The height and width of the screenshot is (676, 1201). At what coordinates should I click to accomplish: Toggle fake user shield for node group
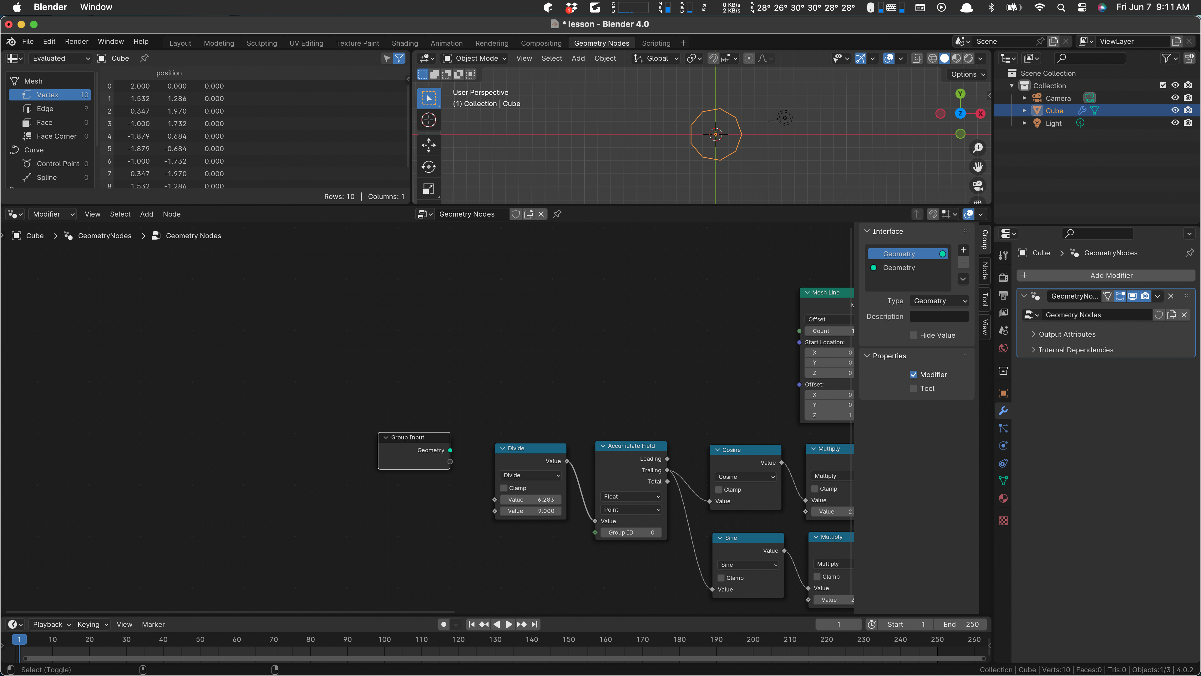click(x=516, y=214)
